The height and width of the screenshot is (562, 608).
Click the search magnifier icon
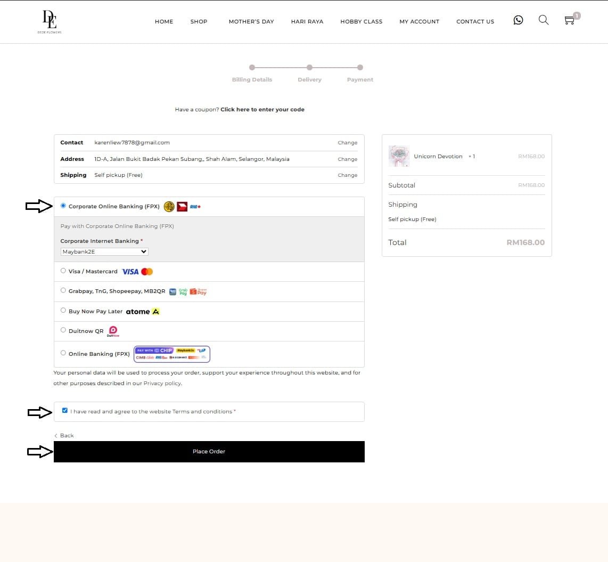point(543,20)
